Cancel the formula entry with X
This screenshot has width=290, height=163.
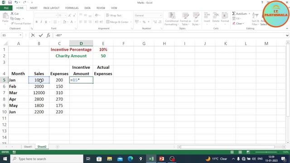coord(33,35)
